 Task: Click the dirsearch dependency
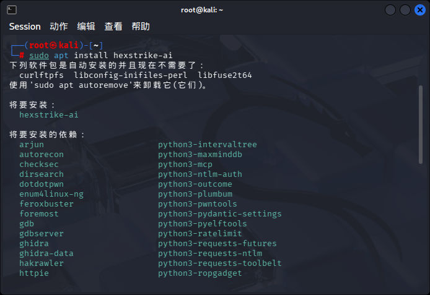point(42,174)
